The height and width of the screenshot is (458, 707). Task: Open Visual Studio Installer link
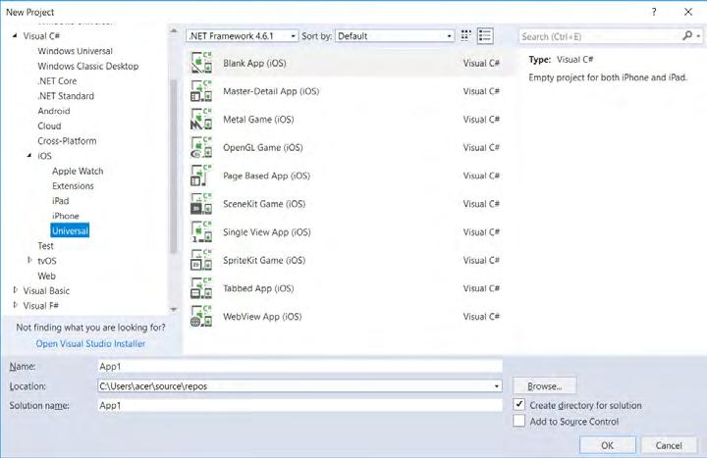click(90, 343)
